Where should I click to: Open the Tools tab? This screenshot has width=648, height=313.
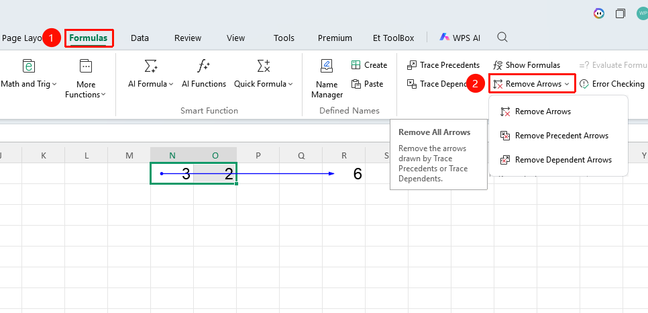click(284, 38)
